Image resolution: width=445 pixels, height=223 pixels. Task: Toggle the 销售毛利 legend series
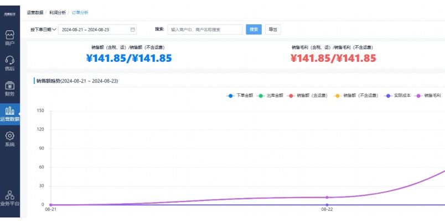(x=427, y=95)
